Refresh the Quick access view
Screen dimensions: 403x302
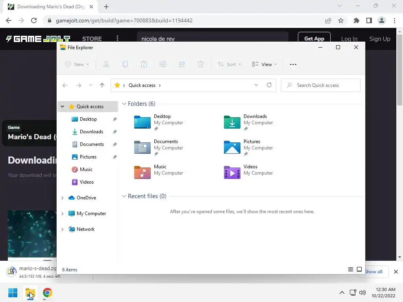(269, 85)
